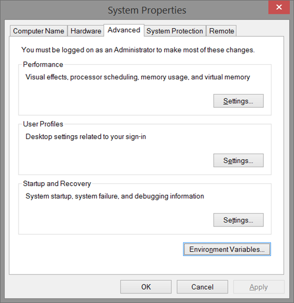This screenshot has height=303, width=294.
Task: Close the System Properties dialog
Action: pyautogui.click(x=279, y=7)
